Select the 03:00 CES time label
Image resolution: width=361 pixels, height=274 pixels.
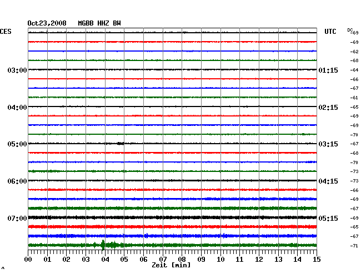pos(17,70)
